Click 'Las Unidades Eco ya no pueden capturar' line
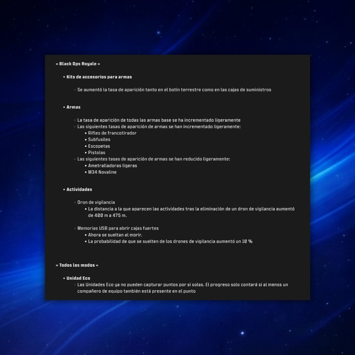 (x=183, y=285)
